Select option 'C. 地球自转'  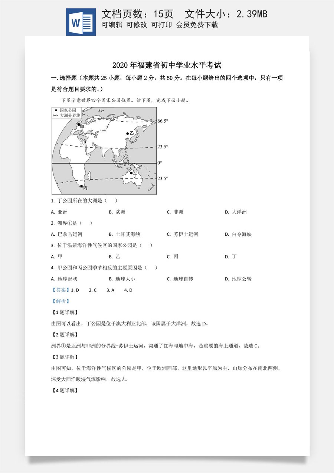click(180, 279)
